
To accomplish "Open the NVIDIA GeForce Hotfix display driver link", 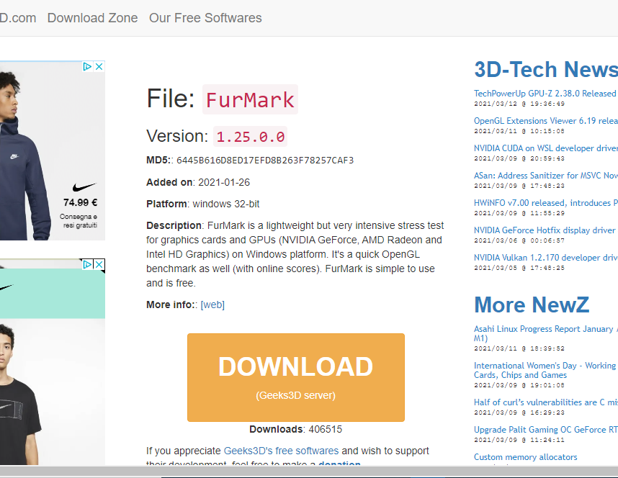I will tap(545, 230).
